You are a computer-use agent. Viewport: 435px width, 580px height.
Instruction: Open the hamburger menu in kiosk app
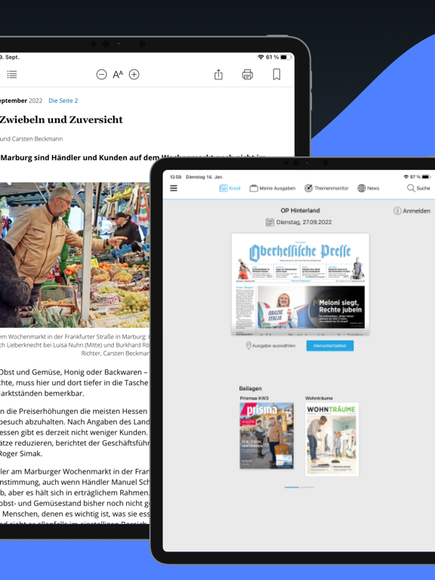174,188
